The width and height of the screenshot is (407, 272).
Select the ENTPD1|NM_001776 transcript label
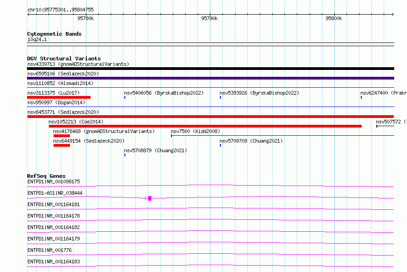click(49, 250)
